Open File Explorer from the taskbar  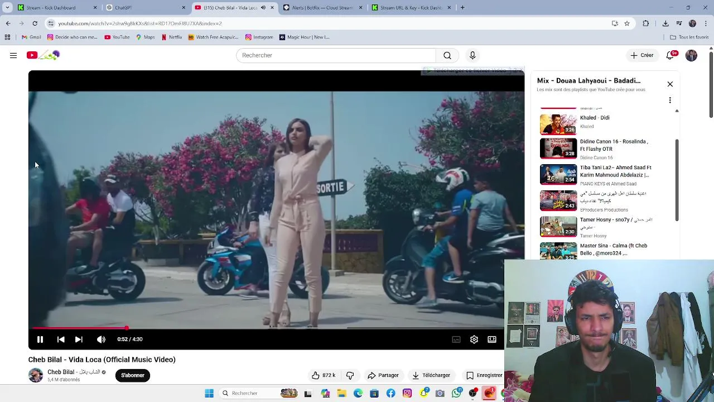coord(341,393)
